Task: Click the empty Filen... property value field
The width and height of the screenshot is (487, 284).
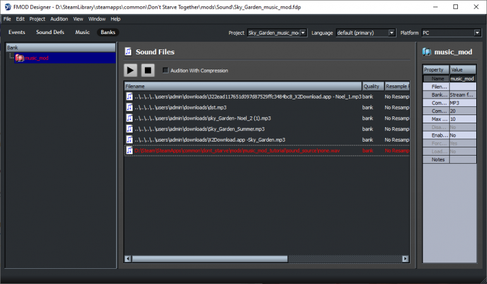Action: pyautogui.click(x=463, y=87)
